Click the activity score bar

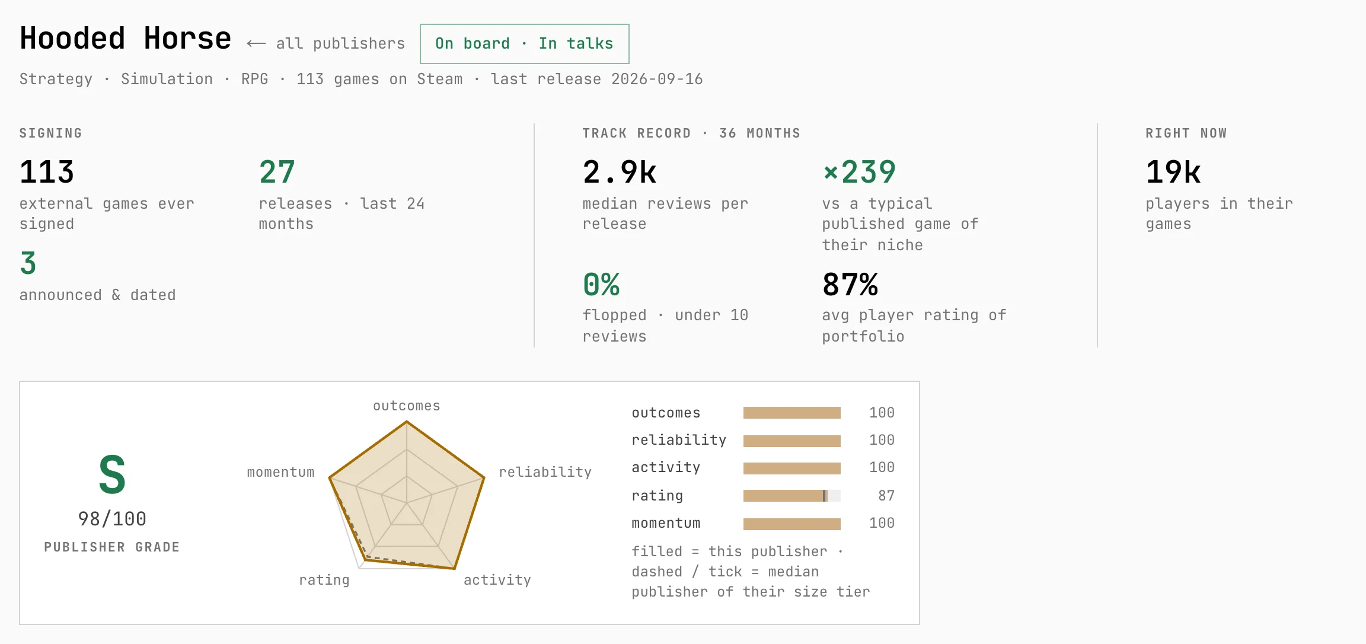click(791, 468)
